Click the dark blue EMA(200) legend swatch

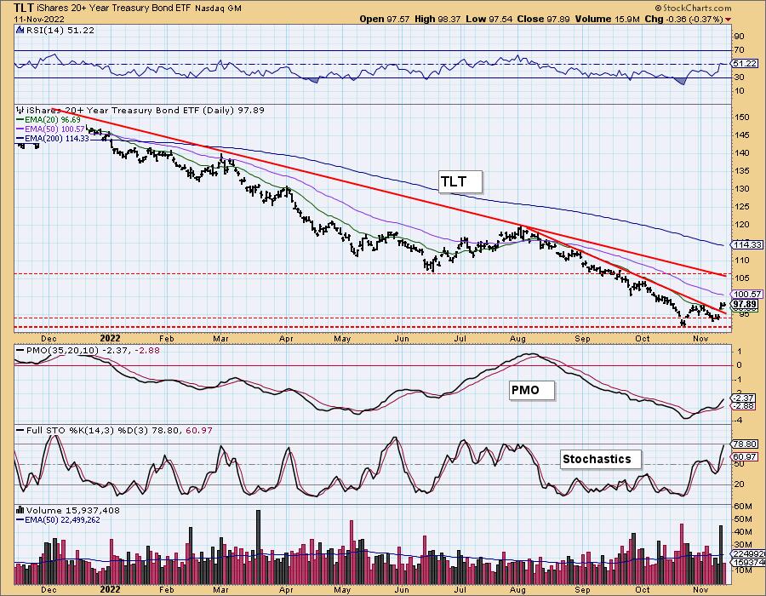coord(20,138)
